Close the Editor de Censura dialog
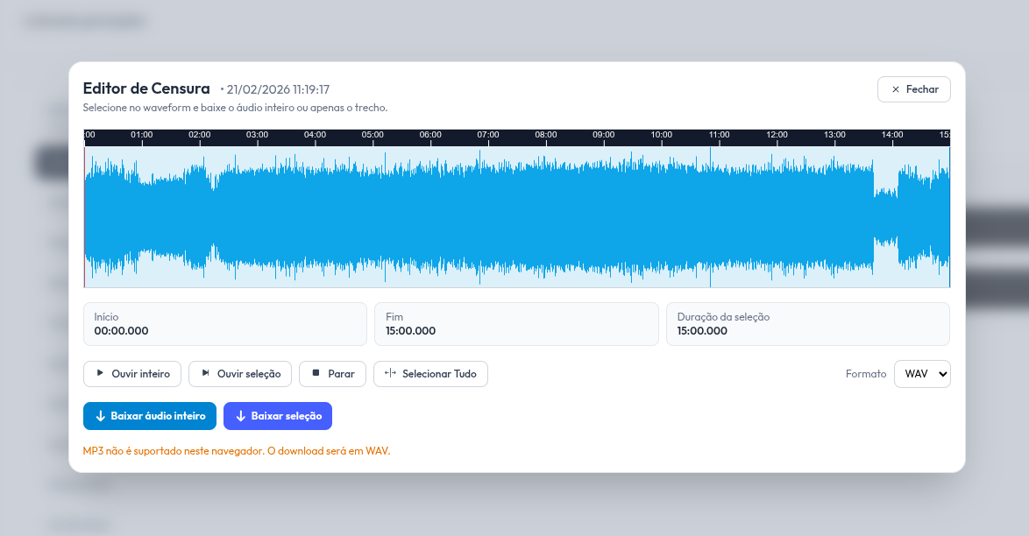 point(913,89)
